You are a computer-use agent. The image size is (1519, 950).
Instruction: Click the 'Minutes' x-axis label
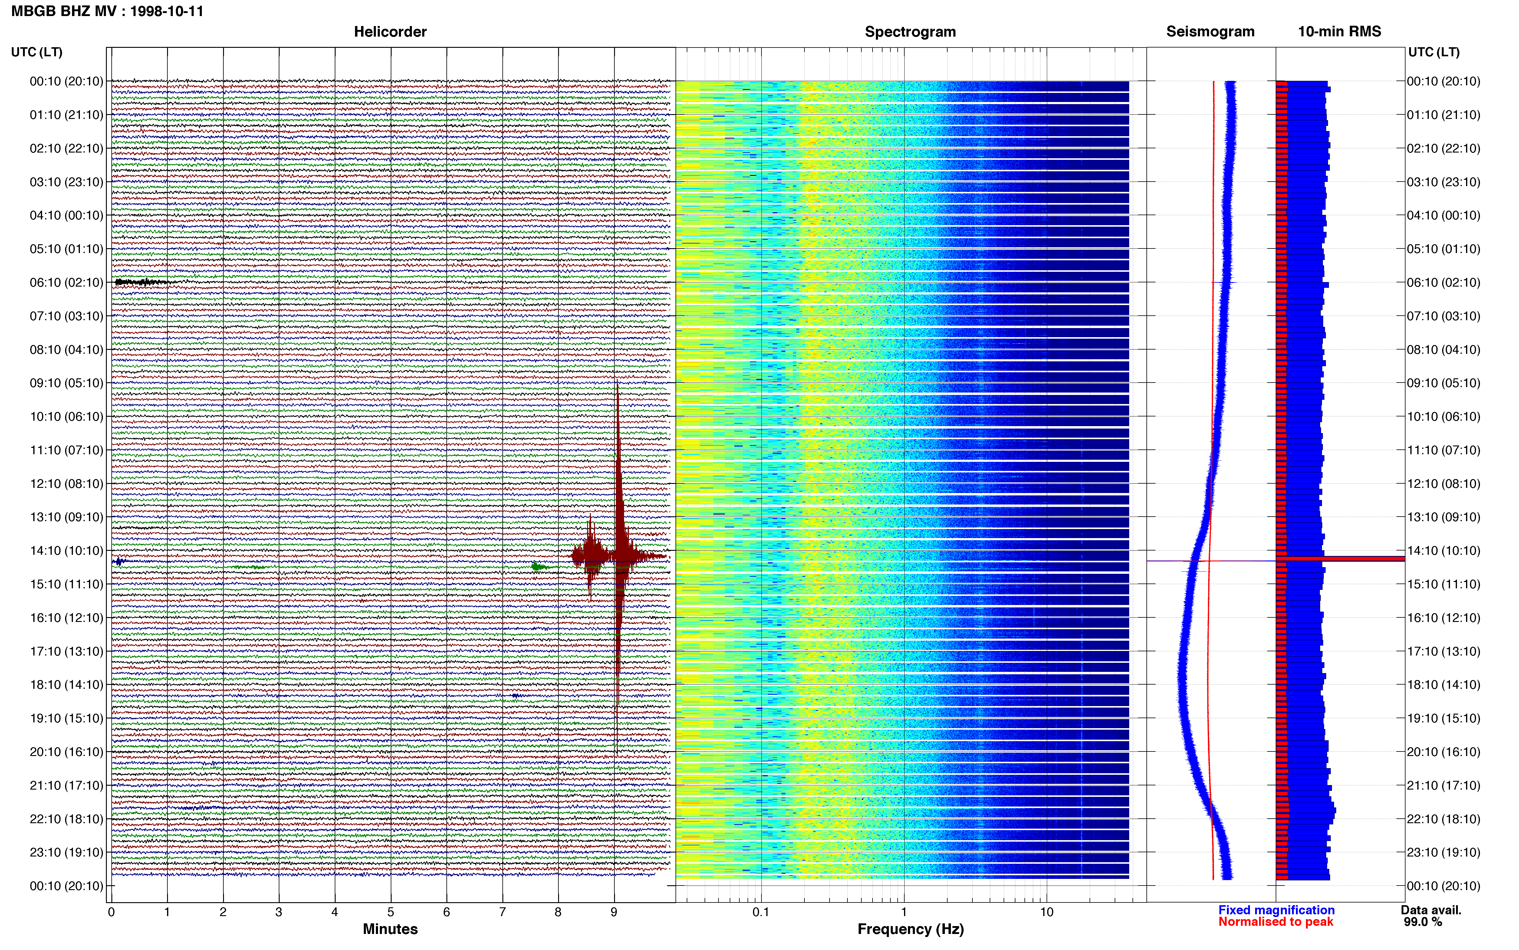(x=390, y=929)
